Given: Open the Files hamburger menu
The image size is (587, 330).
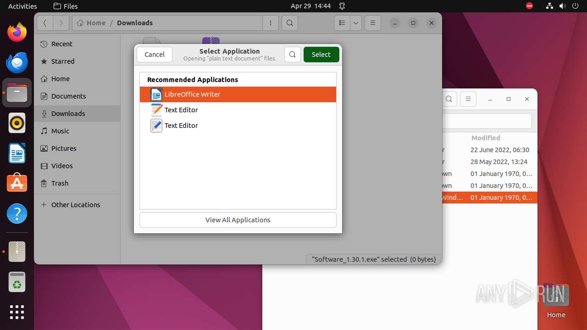Looking at the screenshot, I should point(373,23).
